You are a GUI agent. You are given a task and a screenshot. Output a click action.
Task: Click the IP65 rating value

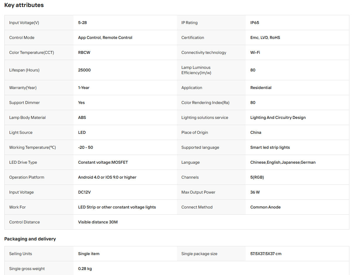(x=255, y=23)
